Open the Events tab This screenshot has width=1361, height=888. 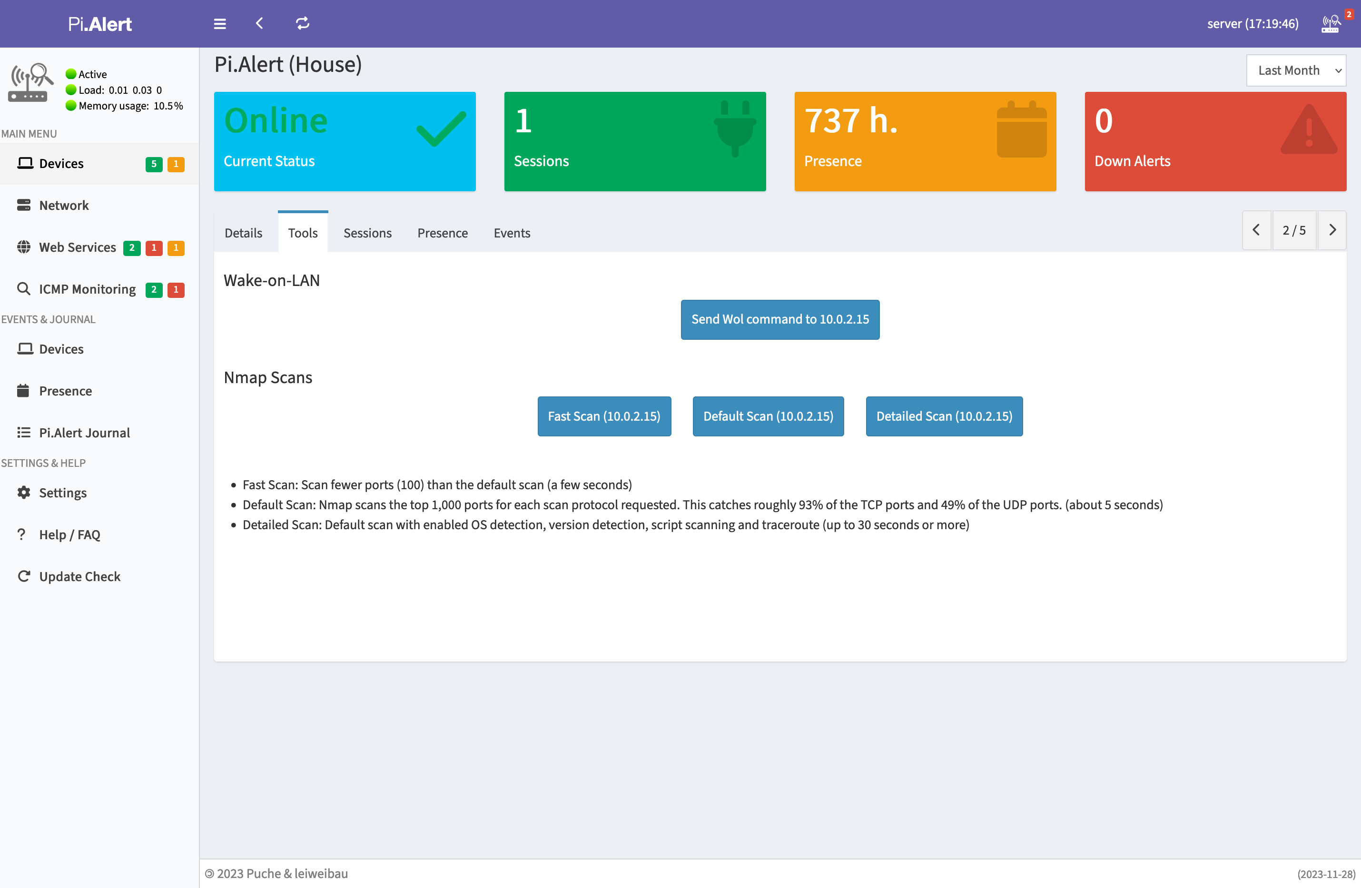click(x=512, y=233)
